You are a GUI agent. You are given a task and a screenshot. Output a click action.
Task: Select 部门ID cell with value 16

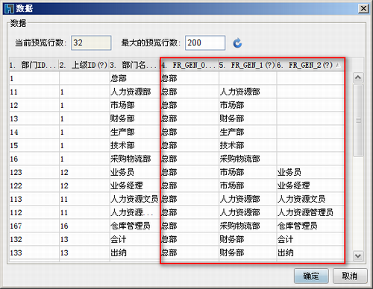click(x=34, y=159)
